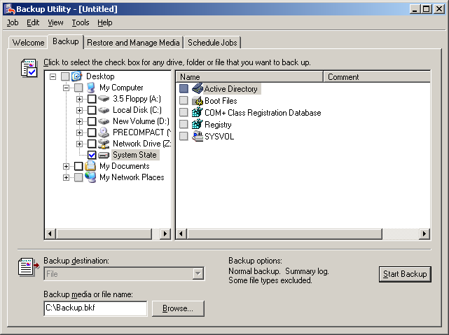Open the Edit menu
449x335 pixels.
point(33,22)
